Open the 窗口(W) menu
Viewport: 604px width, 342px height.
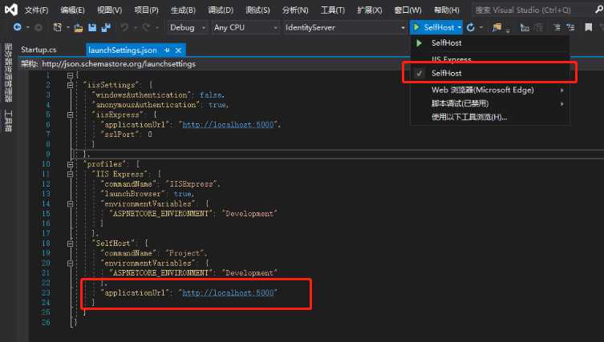click(x=408, y=10)
